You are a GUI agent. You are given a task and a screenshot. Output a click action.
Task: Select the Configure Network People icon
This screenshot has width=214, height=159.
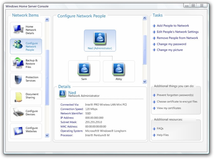(x=18, y=44)
